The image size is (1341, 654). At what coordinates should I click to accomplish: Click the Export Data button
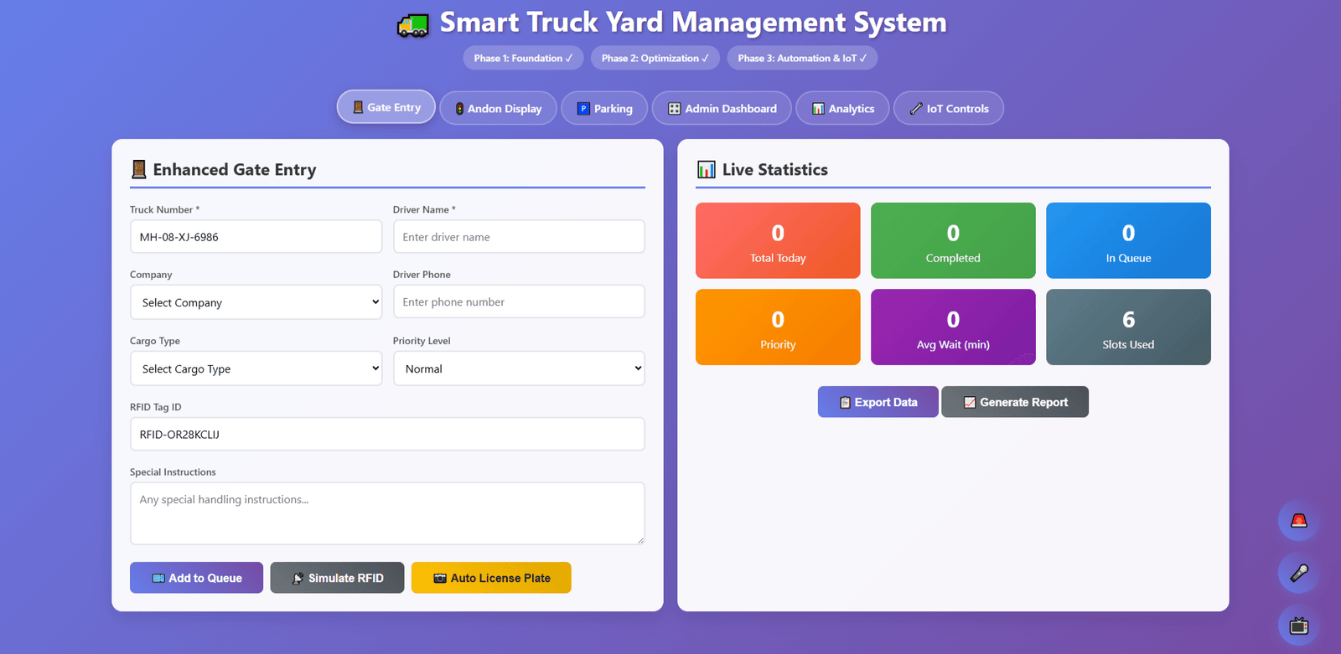coord(878,402)
